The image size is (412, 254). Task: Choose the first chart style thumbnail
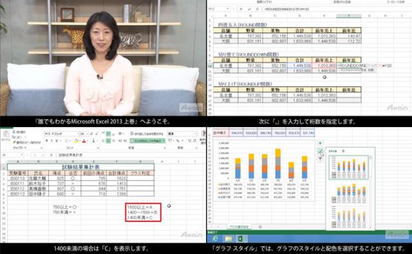[x=349, y=168]
